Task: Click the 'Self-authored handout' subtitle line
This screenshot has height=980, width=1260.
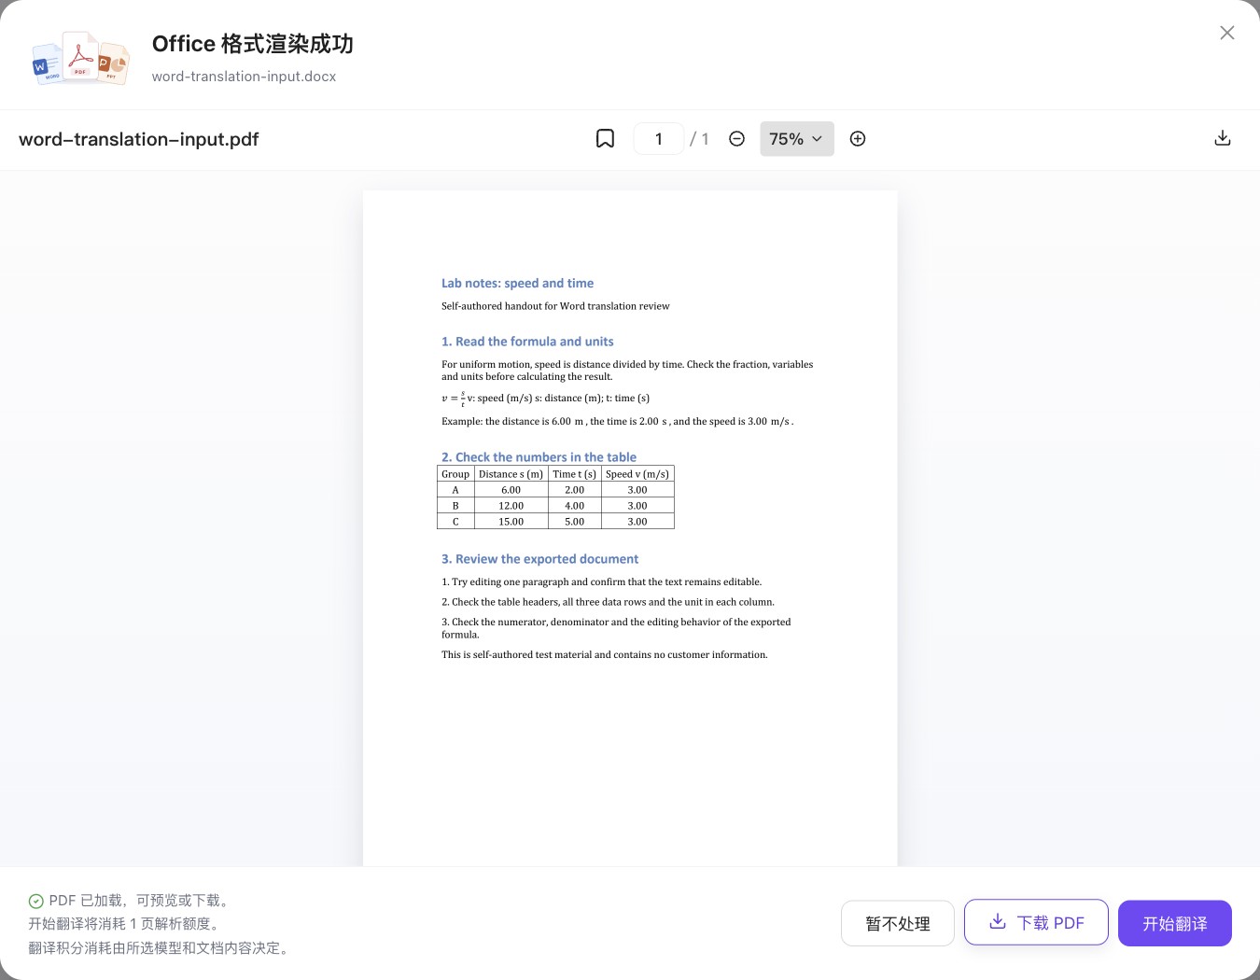Action: 555,306
